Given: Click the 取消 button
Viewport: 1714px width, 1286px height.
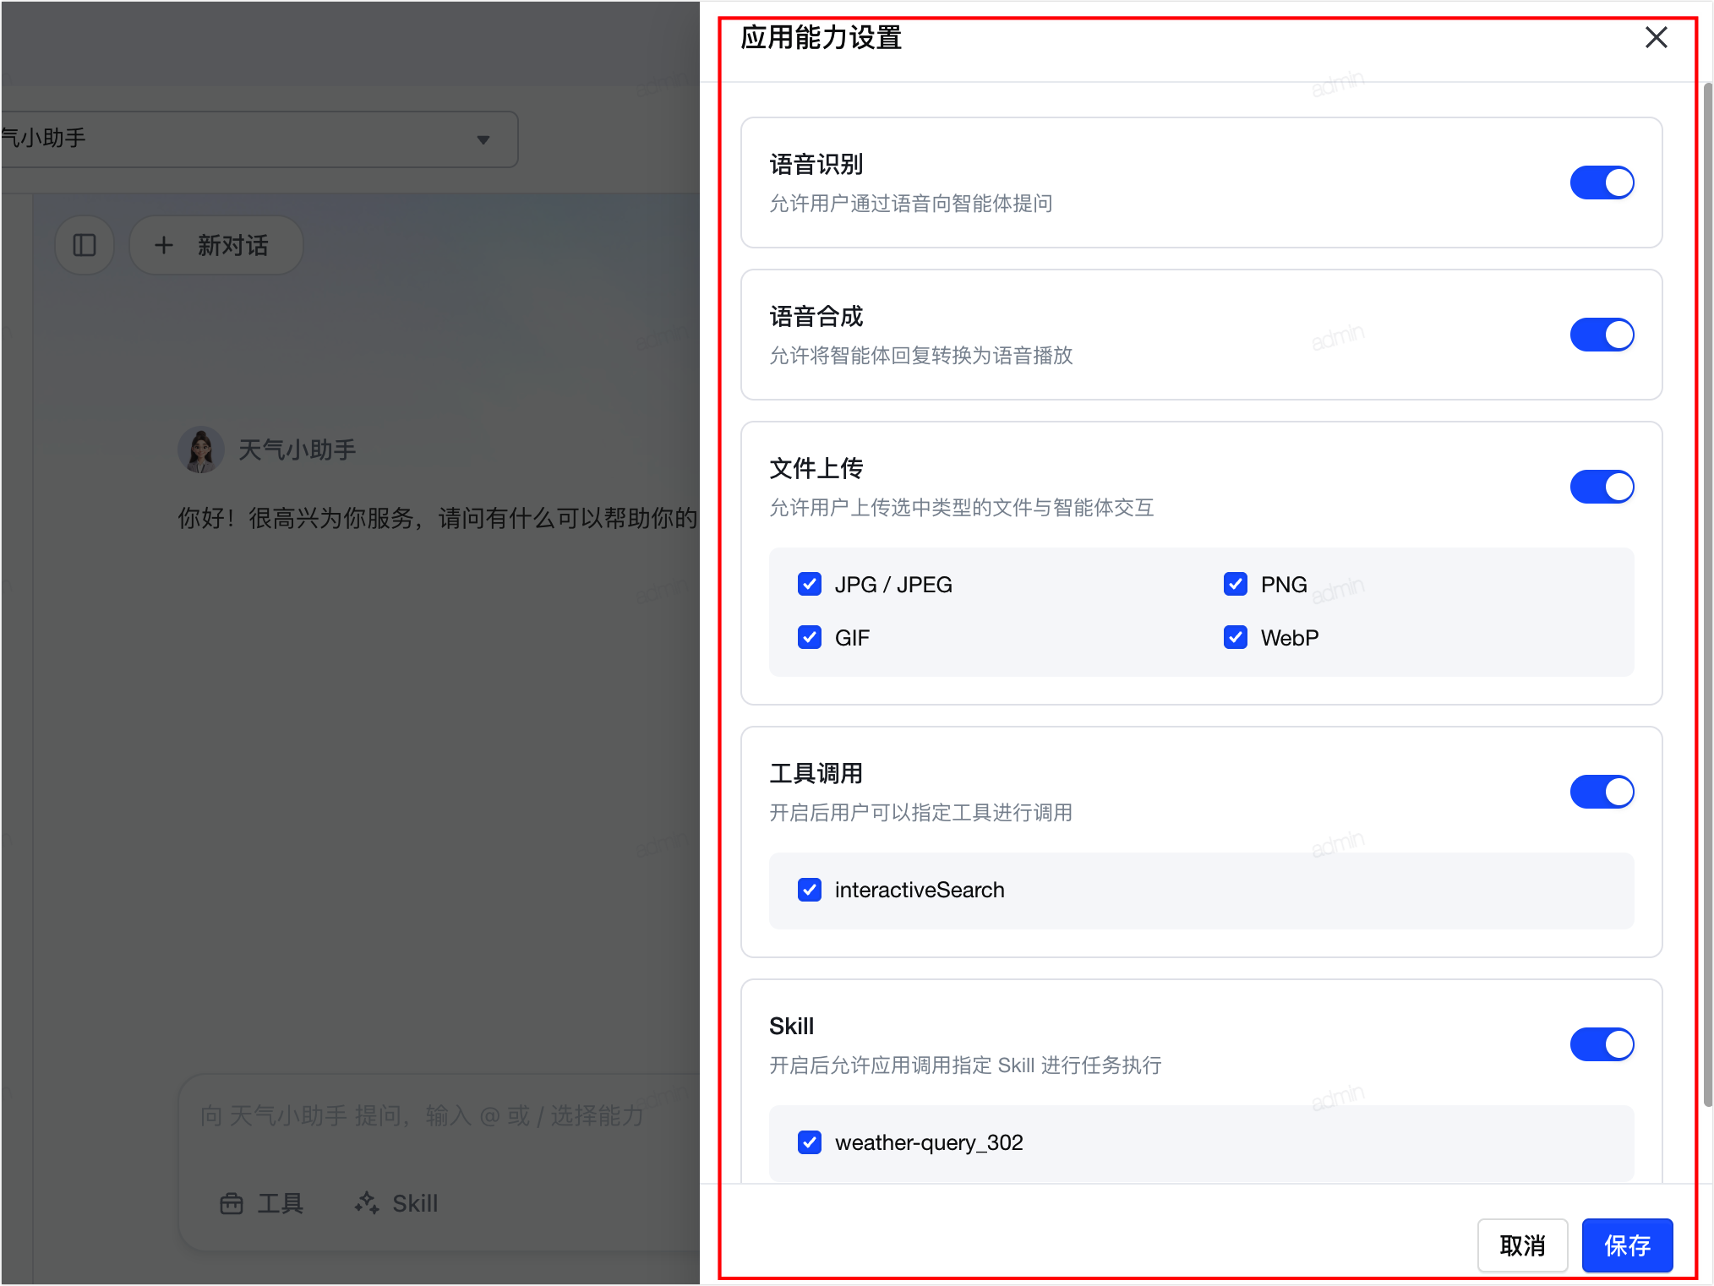Looking at the screenshot, I should click(1522, 1245).
